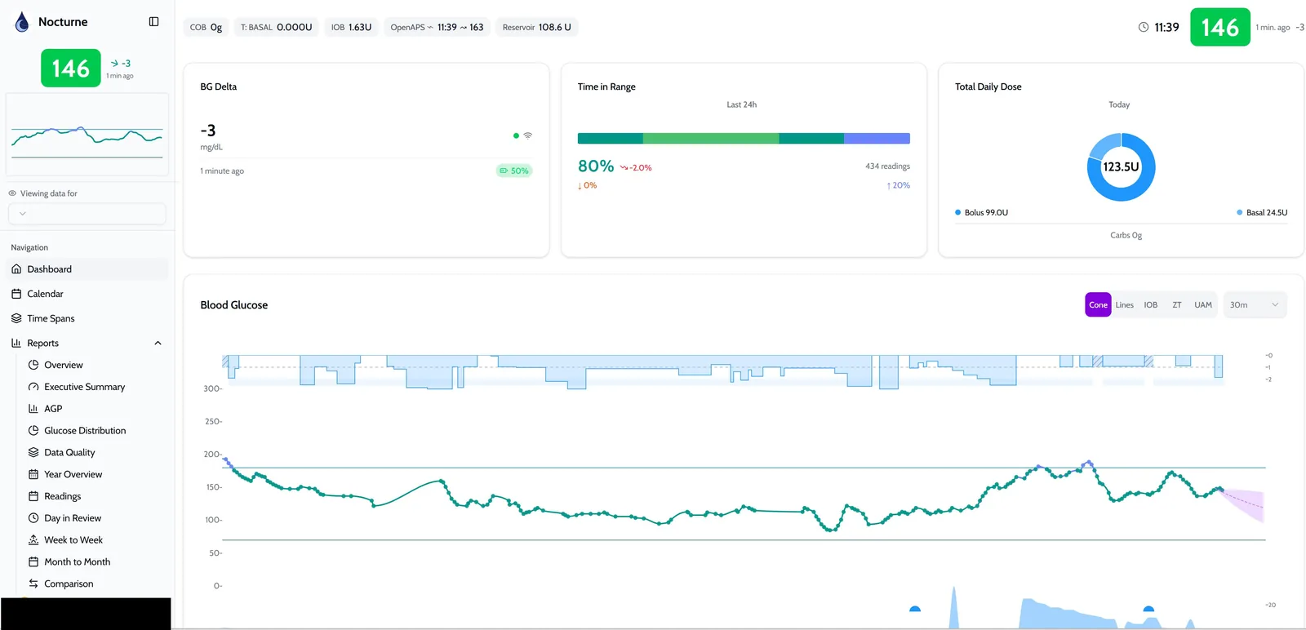
Task: Click the IOB 1.63U status pill
Action: 351,27
